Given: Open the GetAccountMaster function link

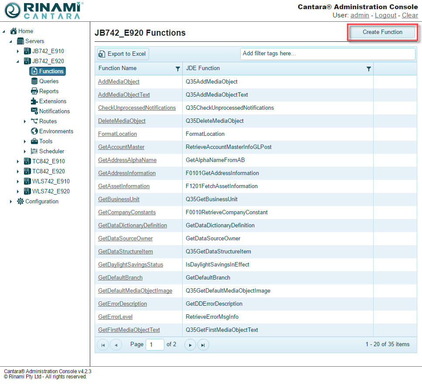Looking at the screenshot, I should pyautogui.click(x=121, y=147).
